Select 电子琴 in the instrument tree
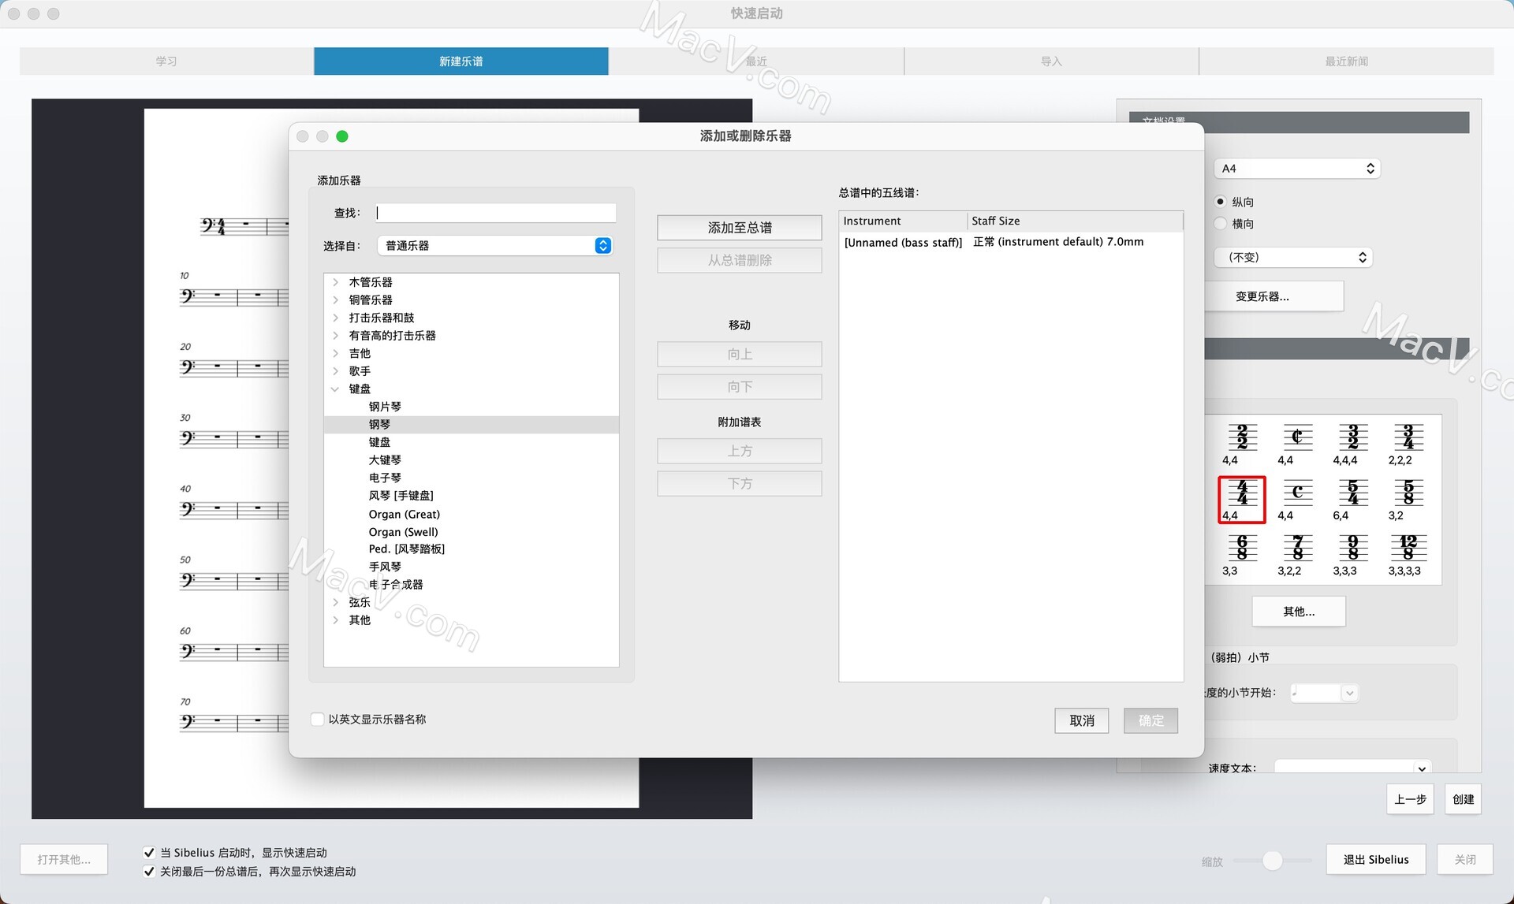 pyautogui.click(x=385, y=478)
